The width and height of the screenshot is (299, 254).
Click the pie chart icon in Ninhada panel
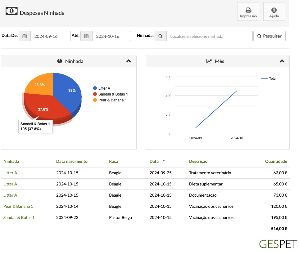(60, 61)
